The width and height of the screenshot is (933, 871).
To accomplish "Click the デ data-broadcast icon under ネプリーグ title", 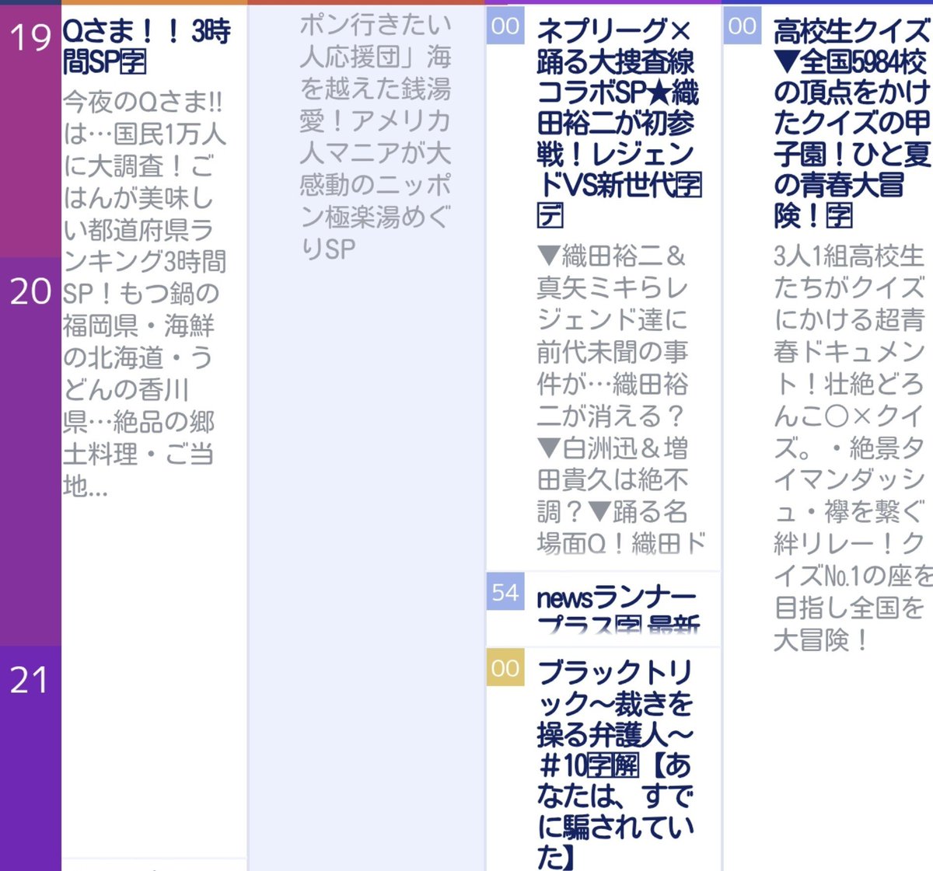I will click(550, 215).
